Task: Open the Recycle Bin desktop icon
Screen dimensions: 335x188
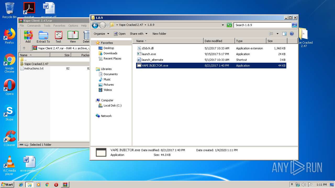Action: [9, 10]
